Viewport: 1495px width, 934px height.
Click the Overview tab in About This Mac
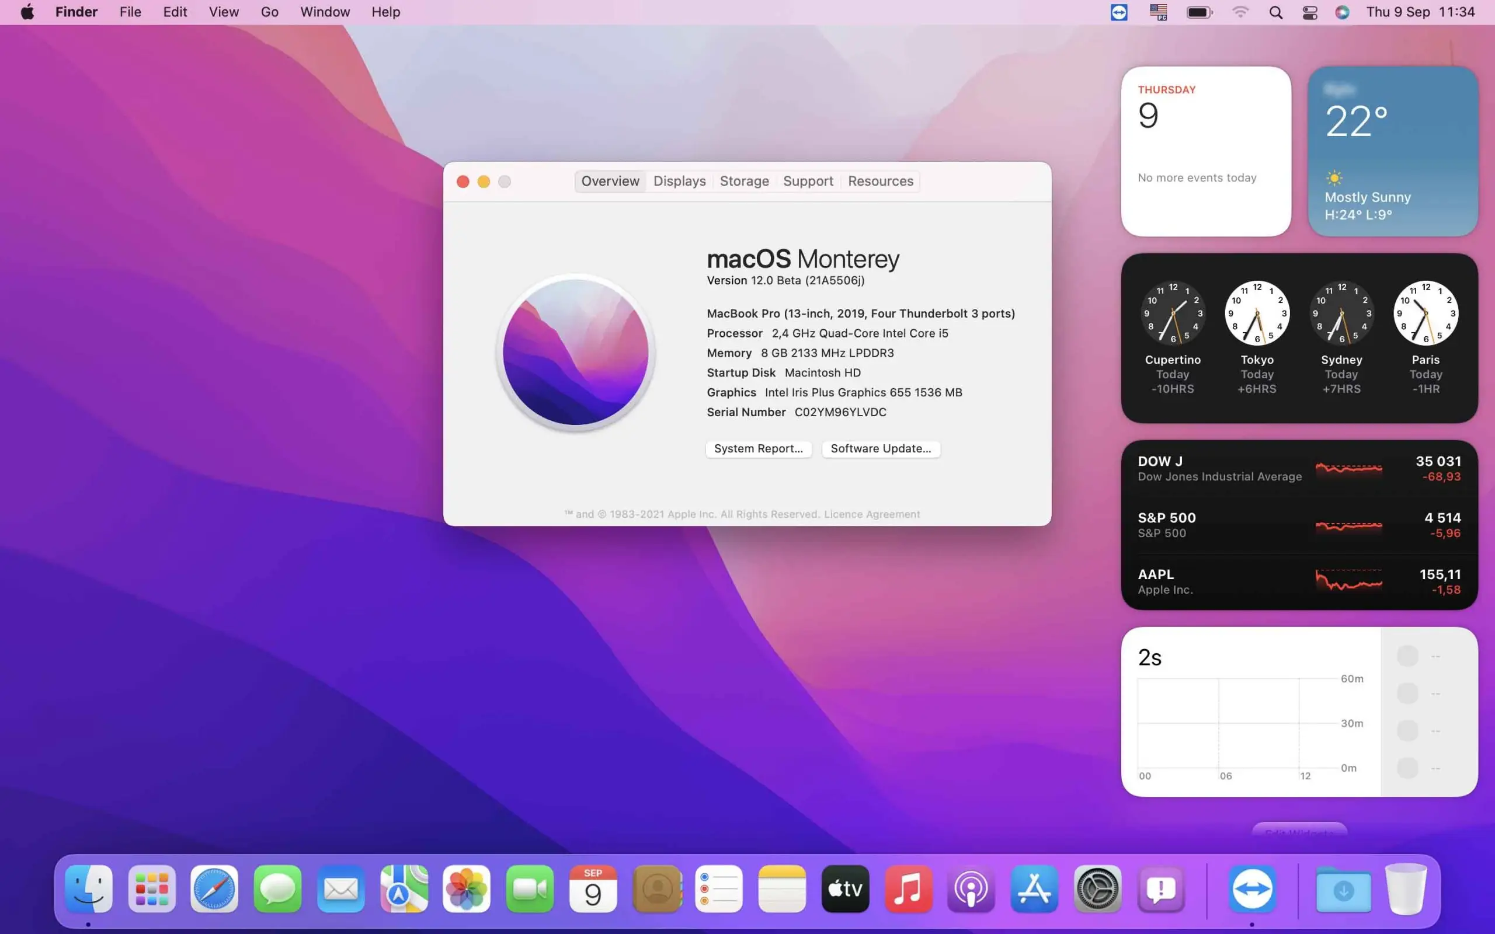coord(609,181)
